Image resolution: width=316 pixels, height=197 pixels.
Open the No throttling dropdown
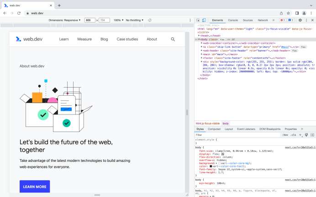point(134,20)
